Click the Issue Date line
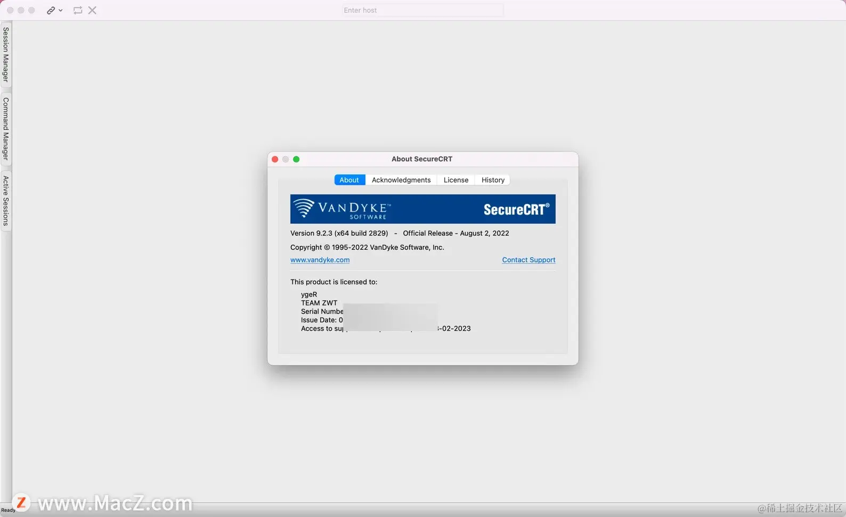This screenshot has height=517, width=846. coord(322,320)
